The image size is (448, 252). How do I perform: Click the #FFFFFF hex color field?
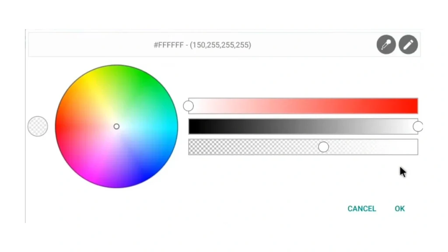202,45
